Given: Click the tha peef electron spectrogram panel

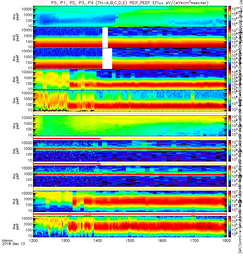Looking at the screenshot, I should [x=130, y=17].
